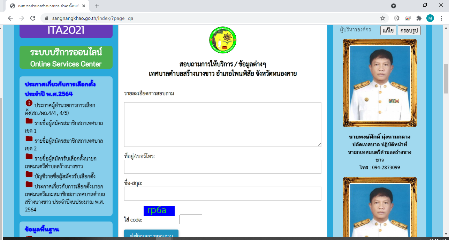
Task: Click folder icon for รายชื่อผู้สมัครสมาชิกสภาเทศบาล เขต 2
Action: point(29,139)
